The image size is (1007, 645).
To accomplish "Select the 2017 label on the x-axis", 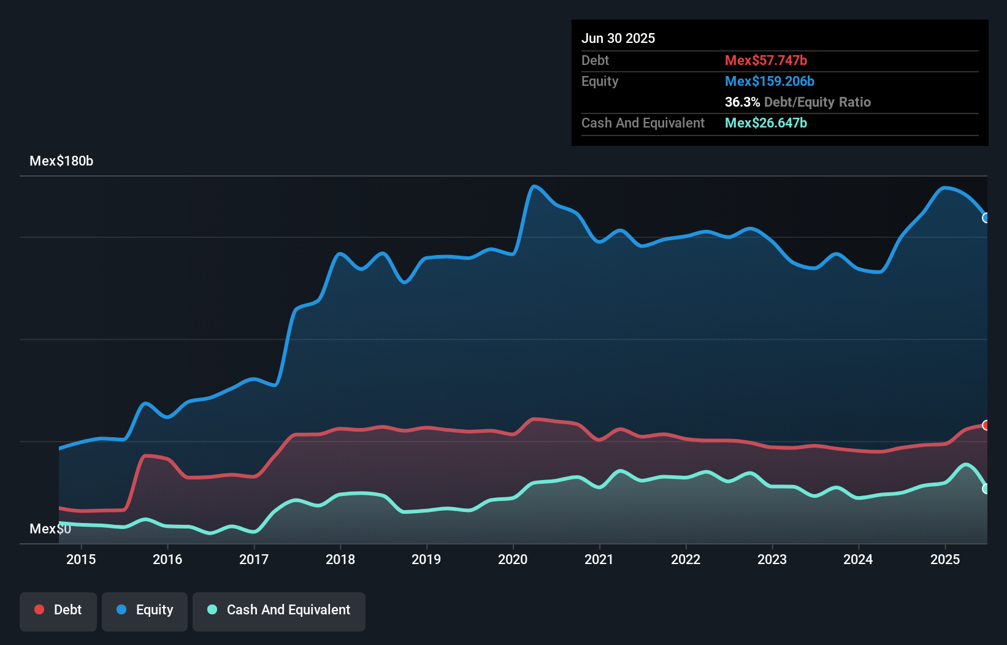I will coord(254,559).
